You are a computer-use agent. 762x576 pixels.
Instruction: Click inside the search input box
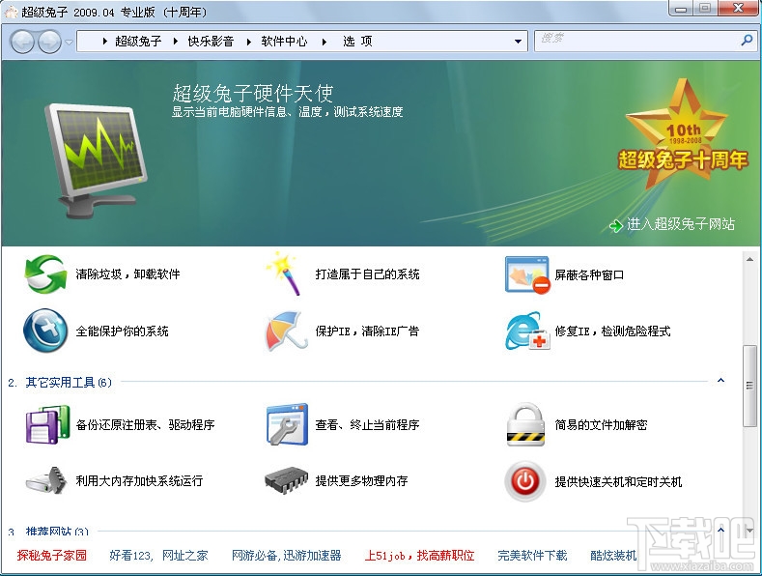(x=639, y=41)
